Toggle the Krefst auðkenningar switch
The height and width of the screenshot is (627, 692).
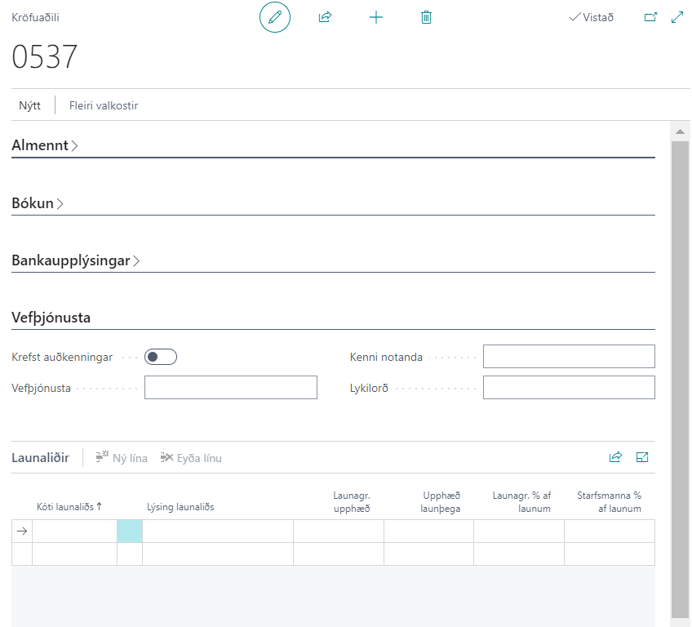161,357
